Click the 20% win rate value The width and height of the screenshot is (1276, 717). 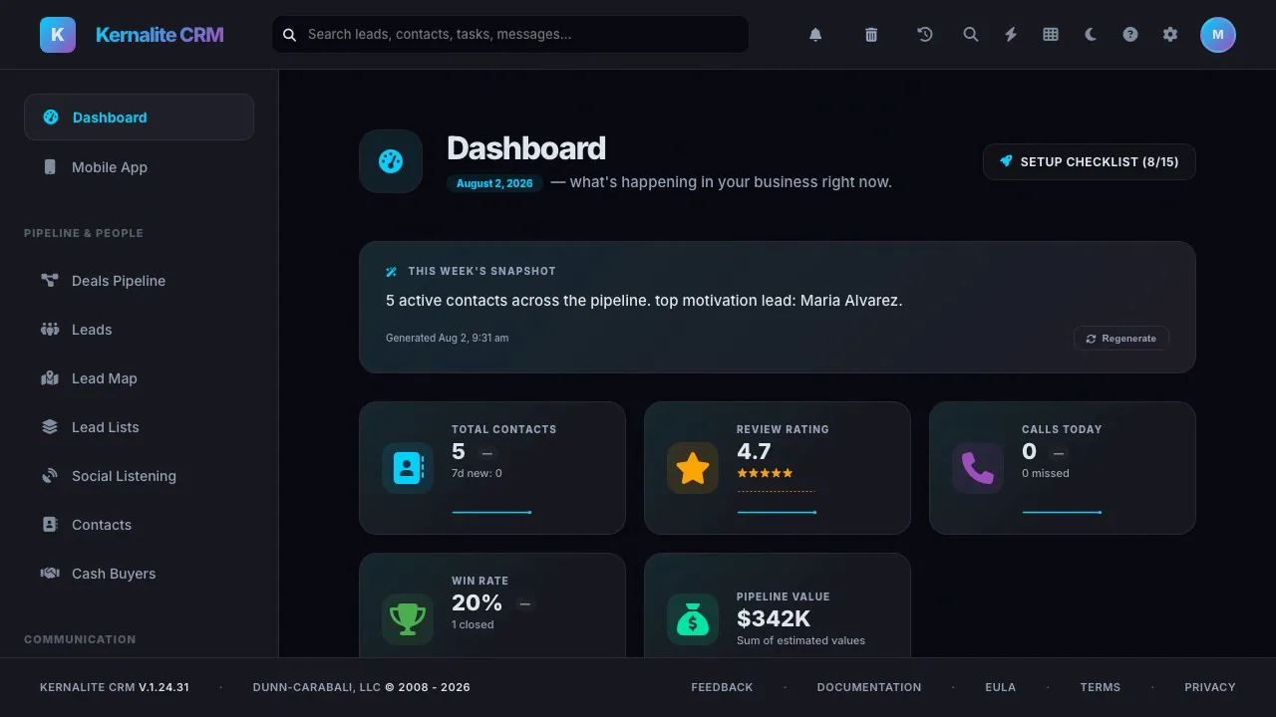(477, 602)
